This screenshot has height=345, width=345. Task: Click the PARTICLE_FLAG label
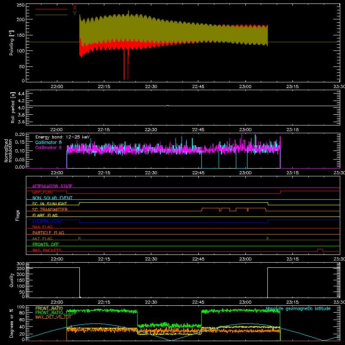[x=48, y=232]
